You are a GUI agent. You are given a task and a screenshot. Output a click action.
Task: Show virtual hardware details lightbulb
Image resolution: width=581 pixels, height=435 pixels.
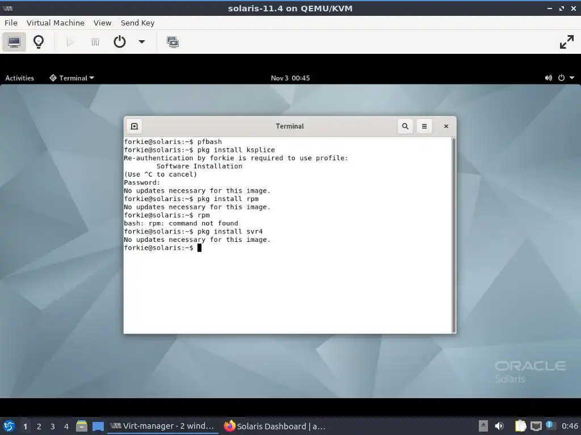39,42
